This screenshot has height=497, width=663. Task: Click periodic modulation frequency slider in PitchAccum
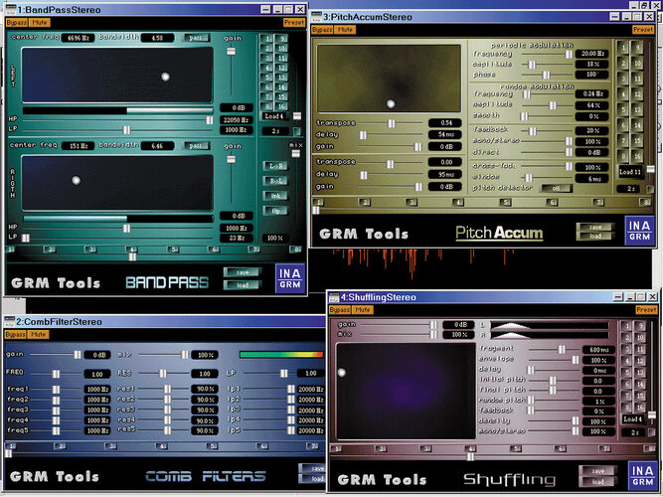pos(569,54)
